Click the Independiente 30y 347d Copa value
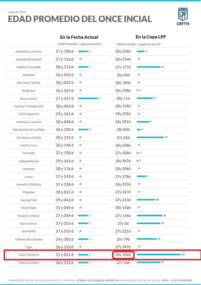 click(x=123, y=161)
